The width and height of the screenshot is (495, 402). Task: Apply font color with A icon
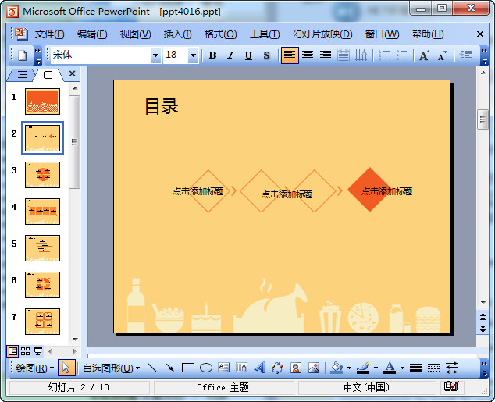coord(390,368)
